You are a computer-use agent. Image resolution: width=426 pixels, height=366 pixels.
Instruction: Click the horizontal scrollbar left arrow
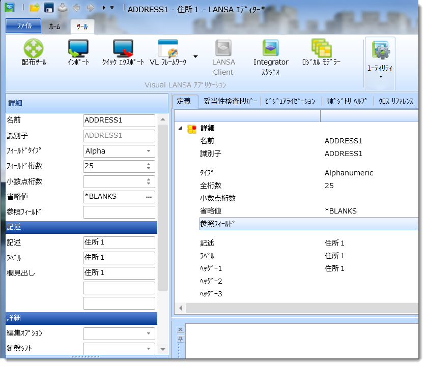[180, 308]
